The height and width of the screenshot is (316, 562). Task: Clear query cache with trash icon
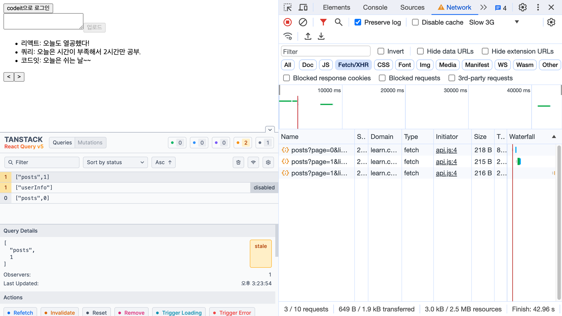[x=238, y=162]
